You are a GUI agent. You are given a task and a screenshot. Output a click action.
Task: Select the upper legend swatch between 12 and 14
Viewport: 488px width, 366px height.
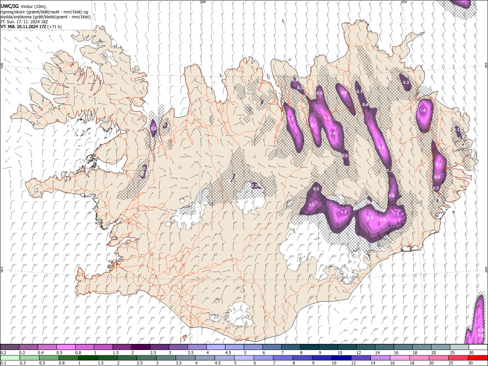366,347
